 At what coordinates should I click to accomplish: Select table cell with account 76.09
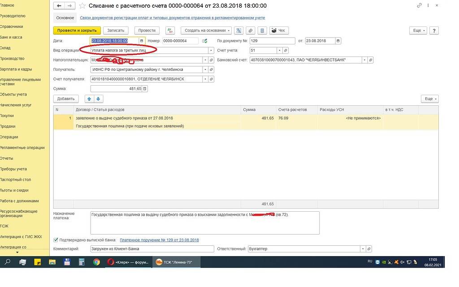297,118
